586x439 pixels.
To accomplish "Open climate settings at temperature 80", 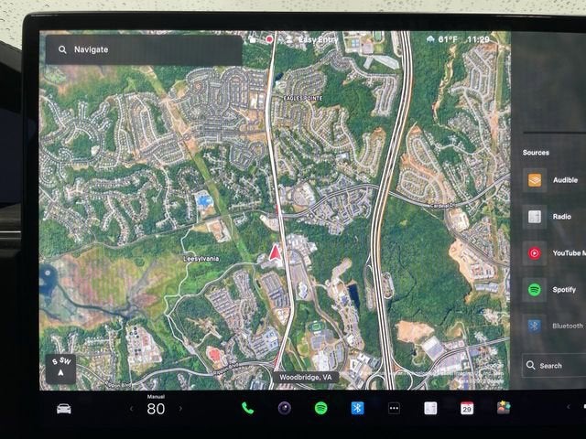I will (156, 408).
